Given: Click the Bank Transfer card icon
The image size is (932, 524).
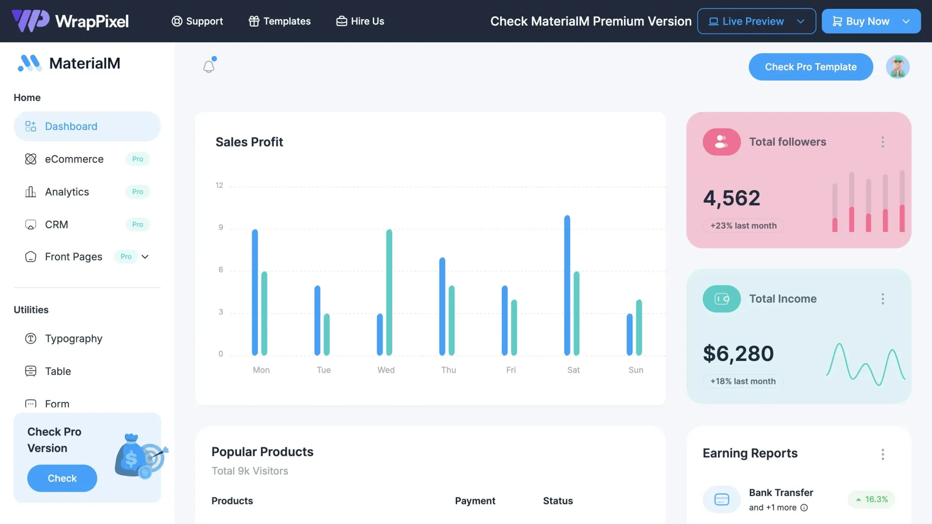Looking at the screenshot, I should (x=721, y=500).
